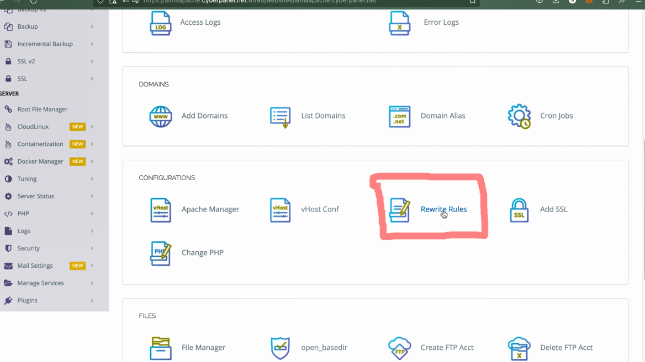The image size is (645, 362).
Task: Click the List Domains link
Action: (x=323, y=116)
